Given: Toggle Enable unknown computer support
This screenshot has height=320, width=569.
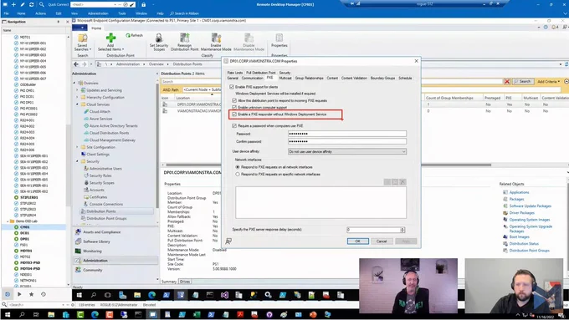Looking at the screenshot, I should pyautogui.click(x=234, y=107).
